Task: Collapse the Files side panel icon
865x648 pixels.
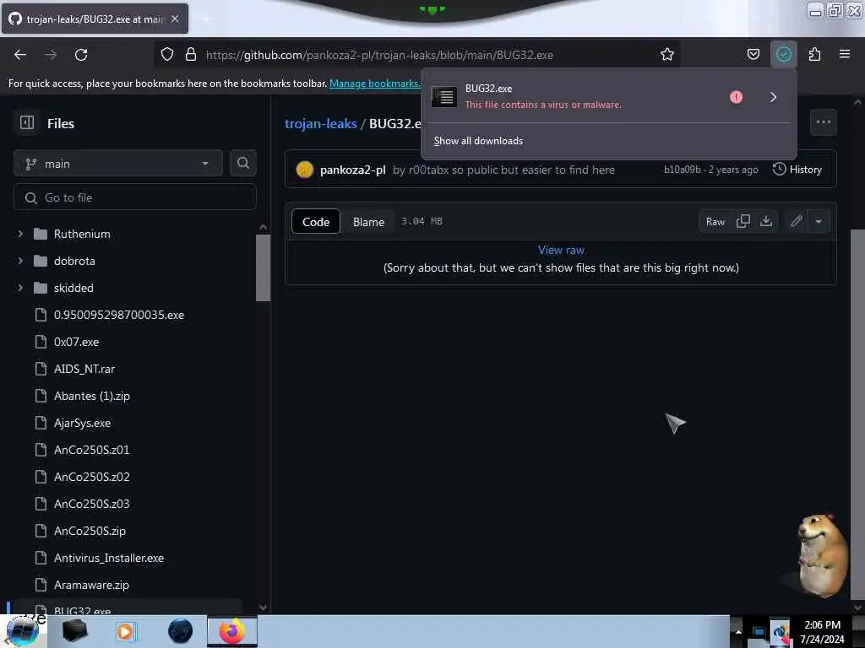Action: 27,122
